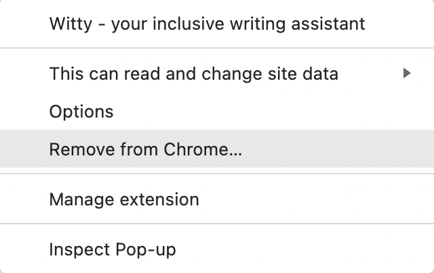This screenshot has height=273, width=434.
Task: Click Inspect Pop-up at the menu bottom
Action: (x=113, y=249)
